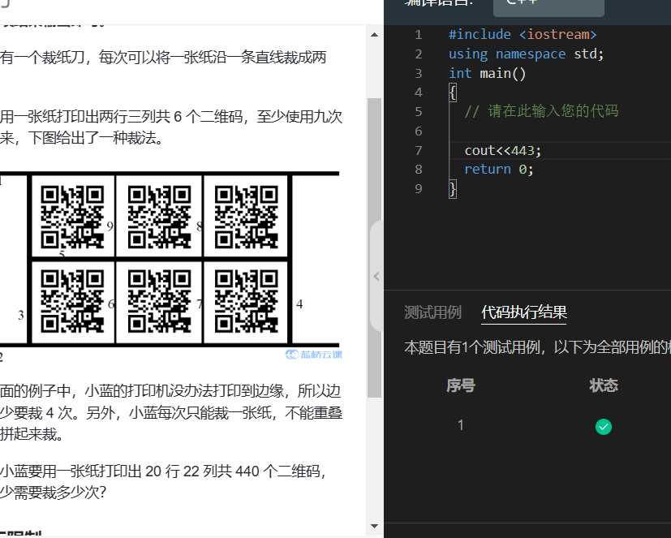The height and width of the screenshot is (538, 671).
Task: Click the 本题目有1个测试用例 result text
Action: [x=537, y=347]
